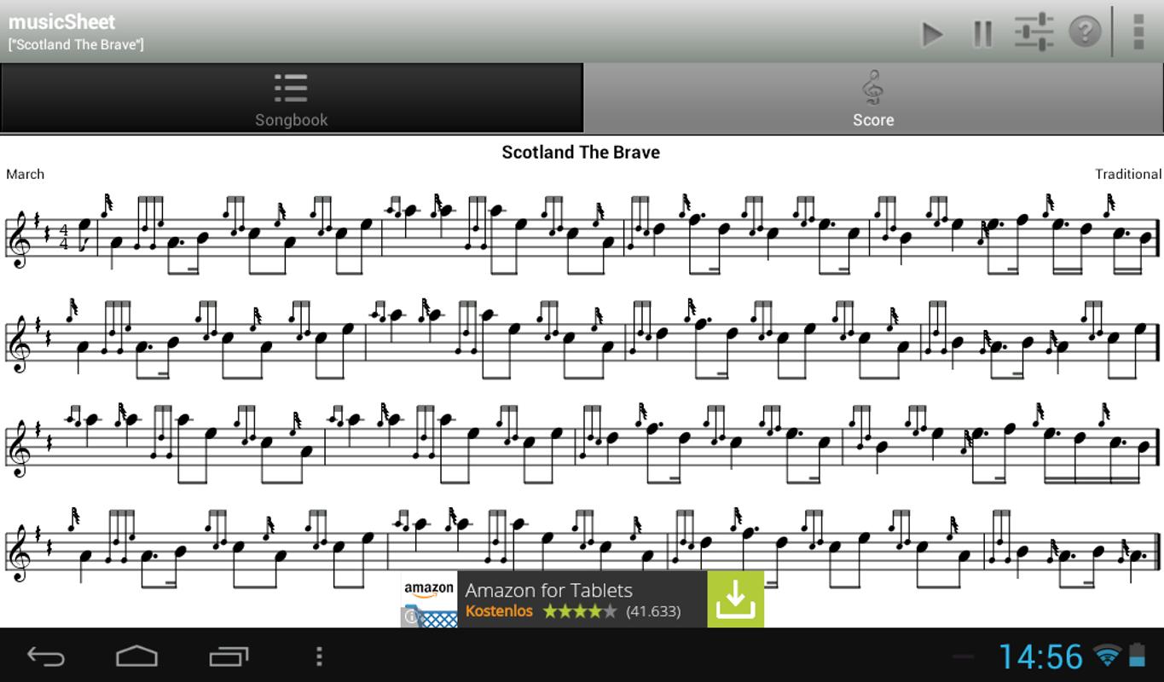Open the navigation bar three-dot menu
Screen dimensions: 1164x682
[319, 656]
